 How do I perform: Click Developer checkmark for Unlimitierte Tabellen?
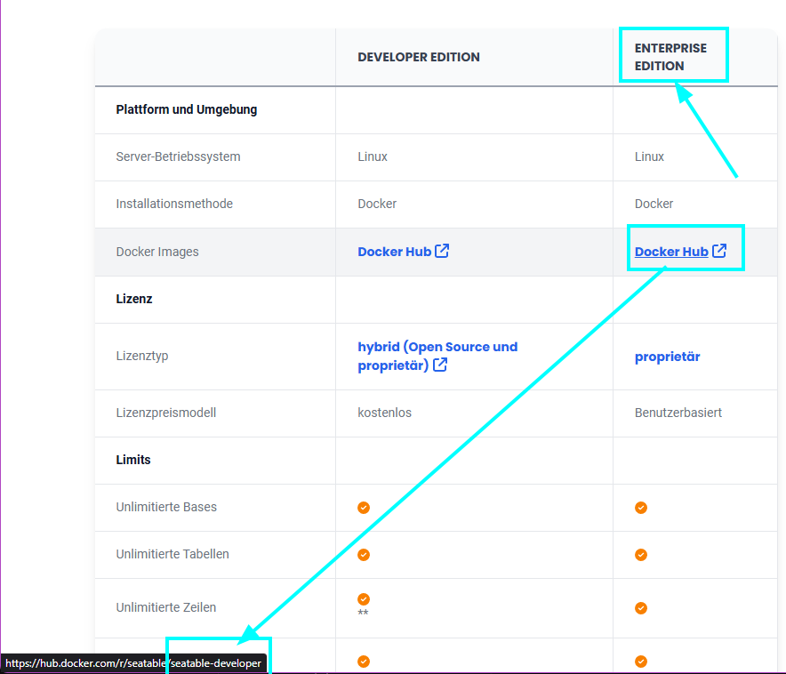364,555
